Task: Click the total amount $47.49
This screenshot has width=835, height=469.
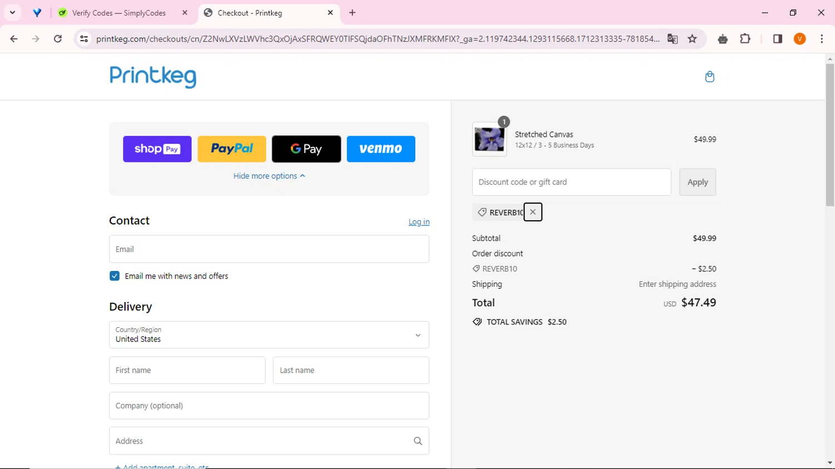Action: pyautogui.click(x=699, y=303)
